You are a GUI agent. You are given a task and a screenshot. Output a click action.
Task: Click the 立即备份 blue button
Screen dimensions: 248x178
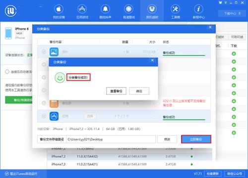(196, 139)
